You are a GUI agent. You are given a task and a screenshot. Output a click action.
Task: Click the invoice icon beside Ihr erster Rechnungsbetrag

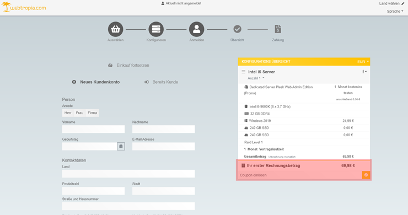[243, 165]
